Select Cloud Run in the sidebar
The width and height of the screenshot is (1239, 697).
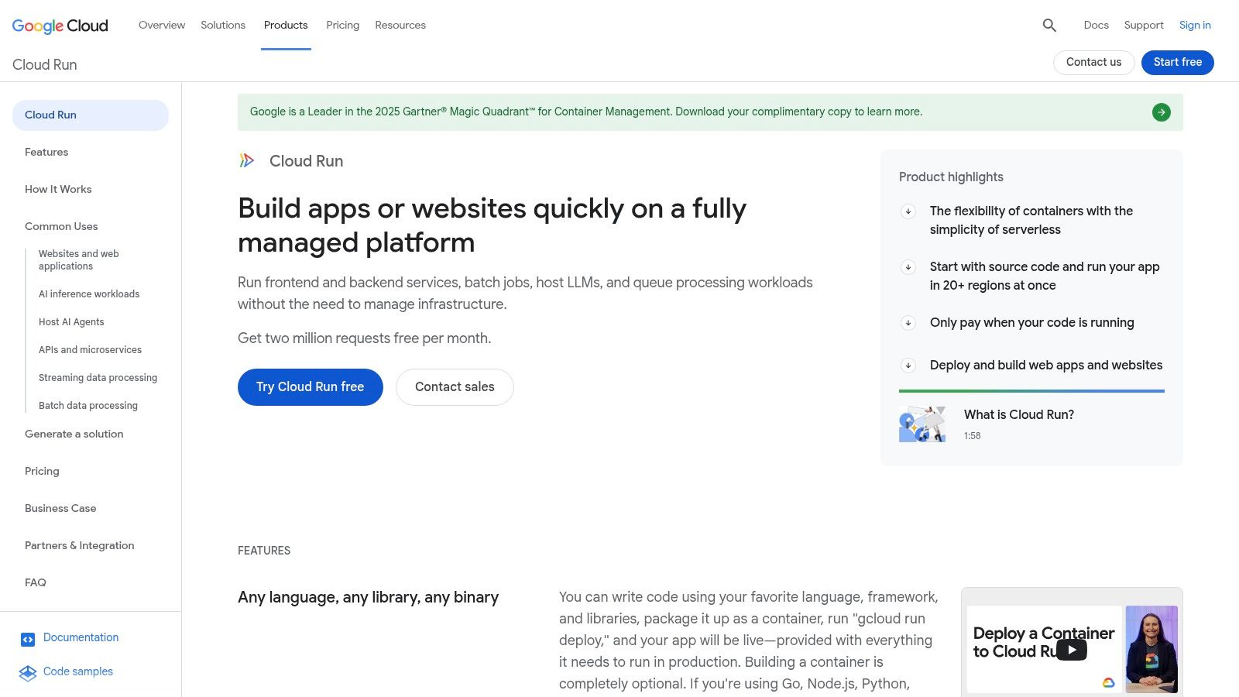[x=91, y=115]
